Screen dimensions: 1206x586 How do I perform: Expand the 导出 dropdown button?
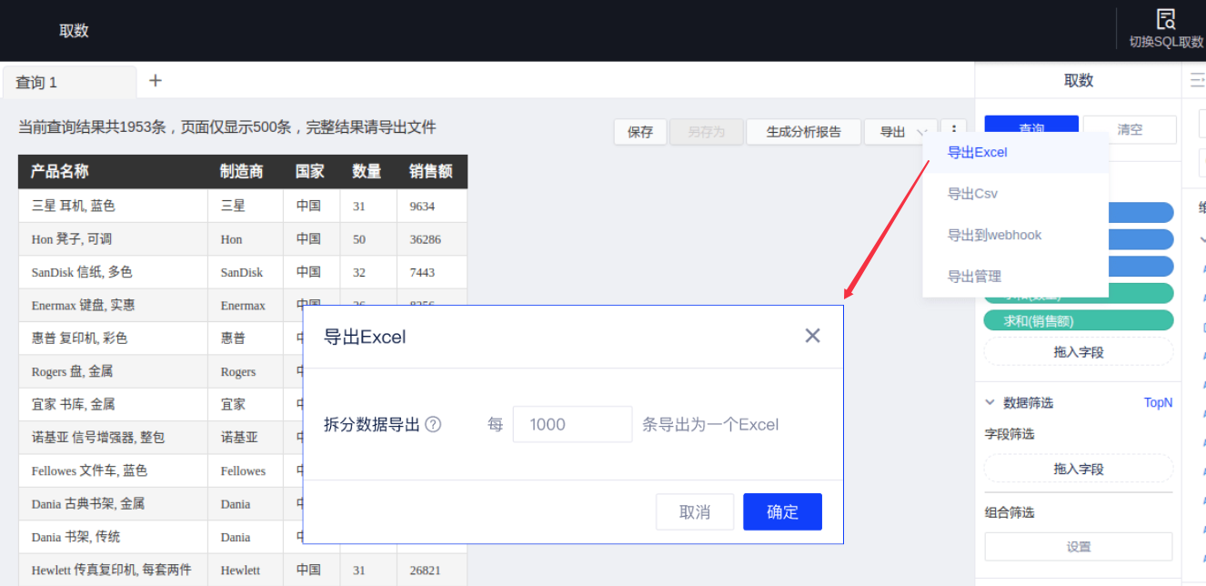coord(900,132)
